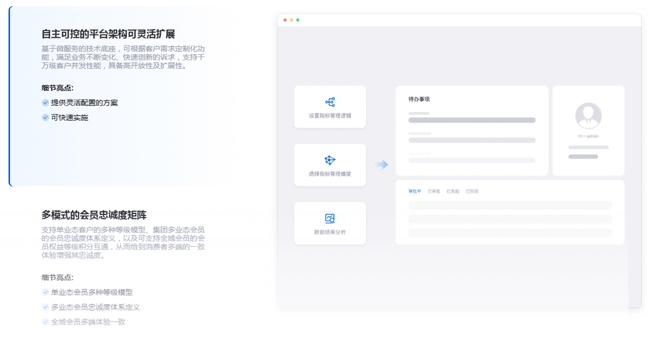Click the description paragraph starting 基于微服务的技术底座
The width and height of the screenshot is (649, 344).
(123, 57)
